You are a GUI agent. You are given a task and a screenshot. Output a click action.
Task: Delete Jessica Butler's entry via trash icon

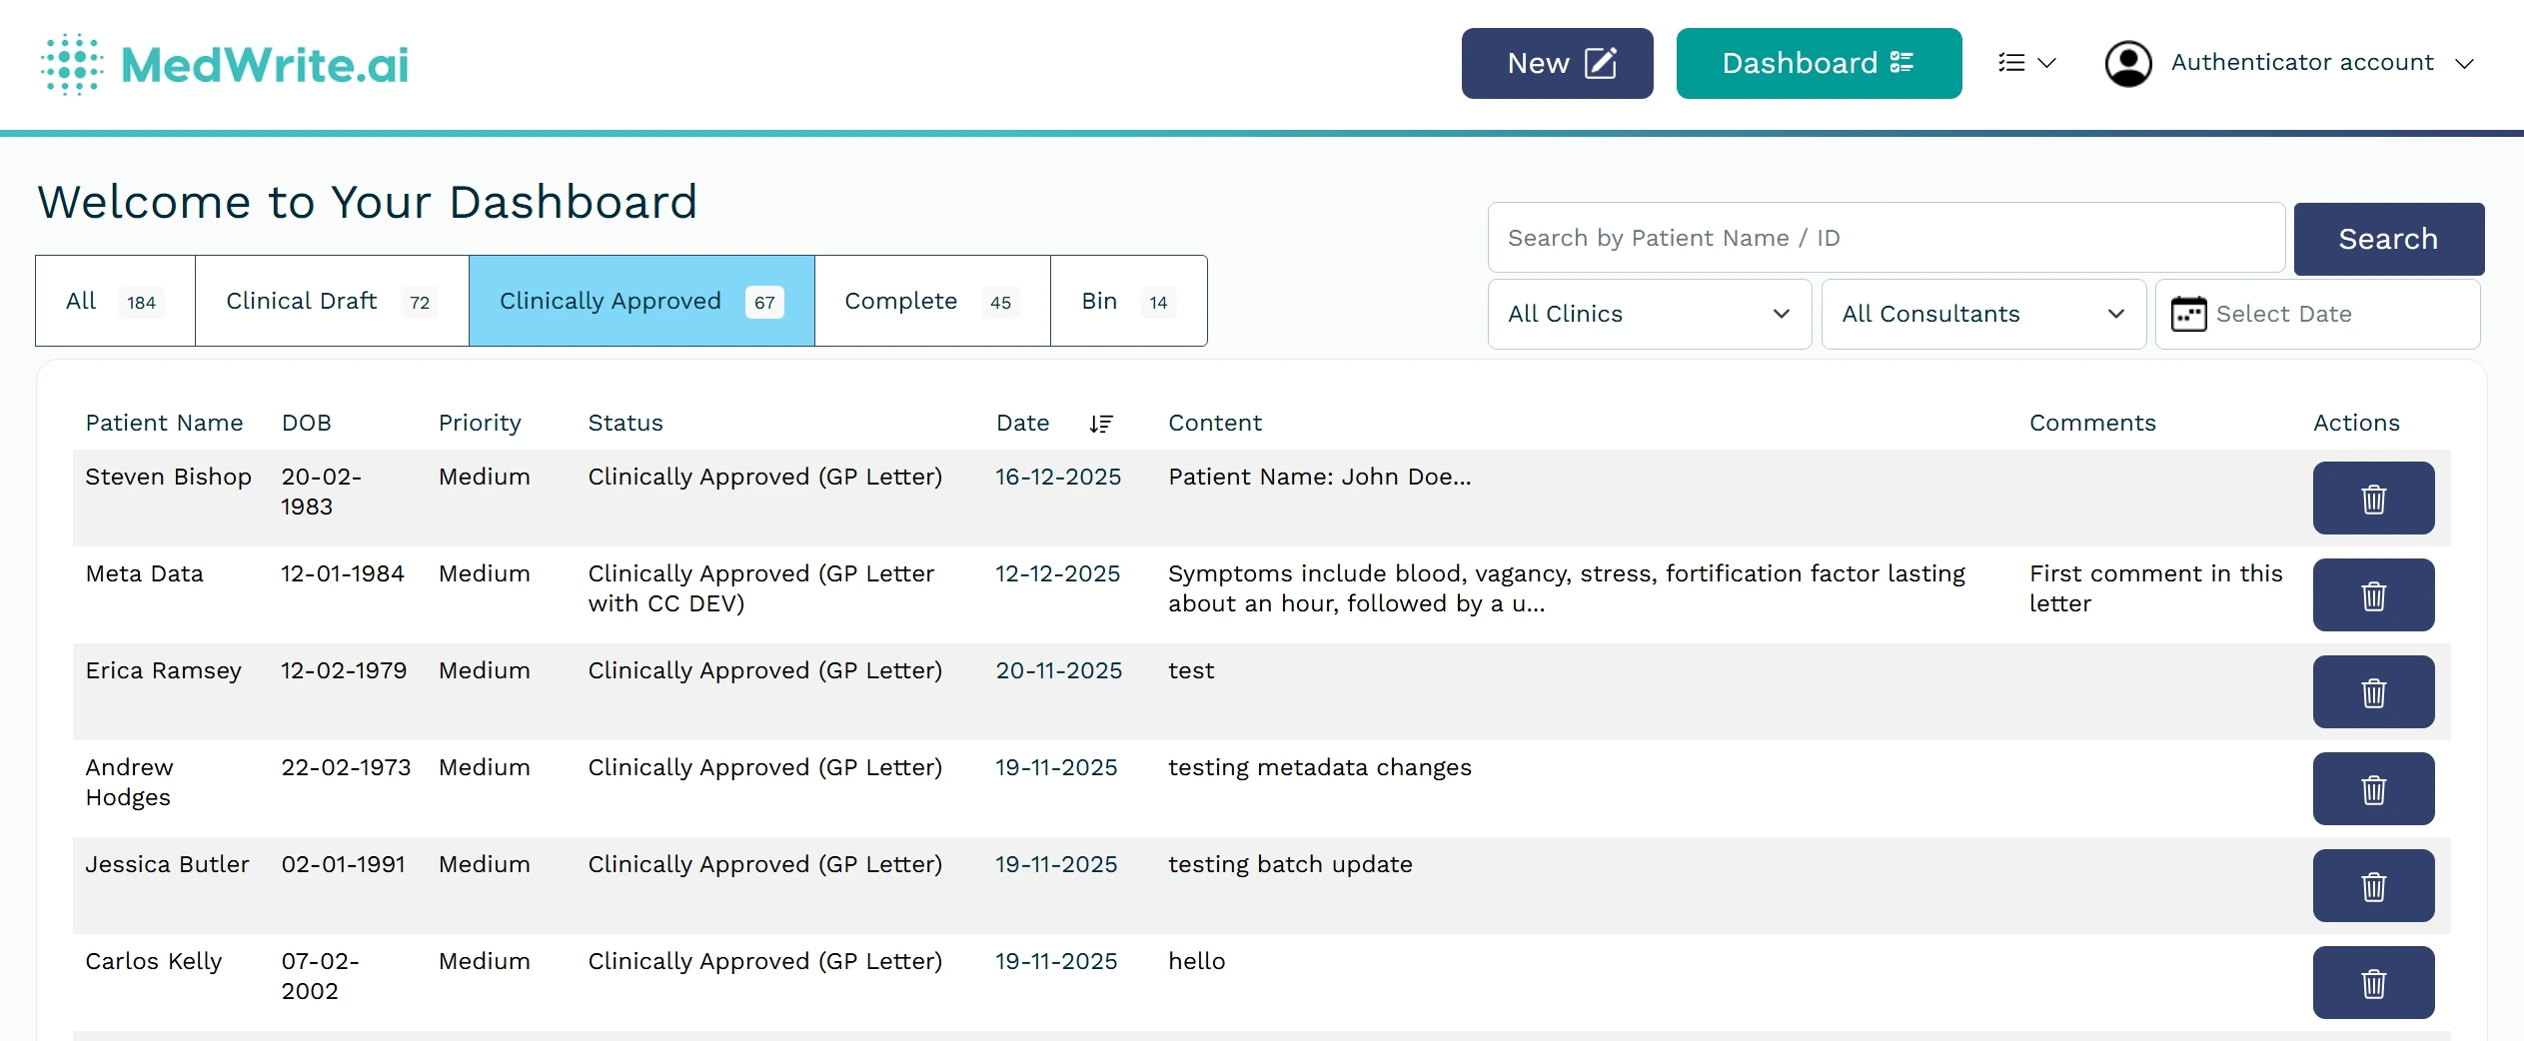(2374, 885)
